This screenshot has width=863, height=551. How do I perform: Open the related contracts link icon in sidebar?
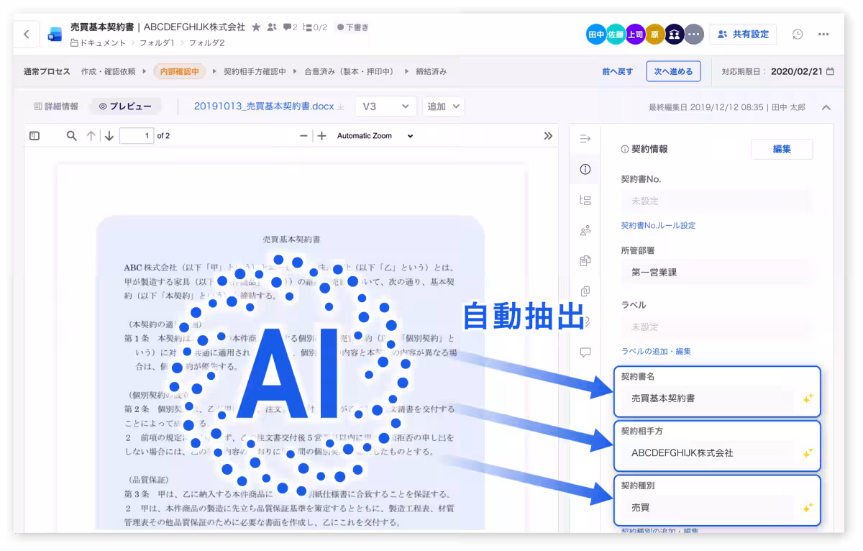tap(585, 291)
